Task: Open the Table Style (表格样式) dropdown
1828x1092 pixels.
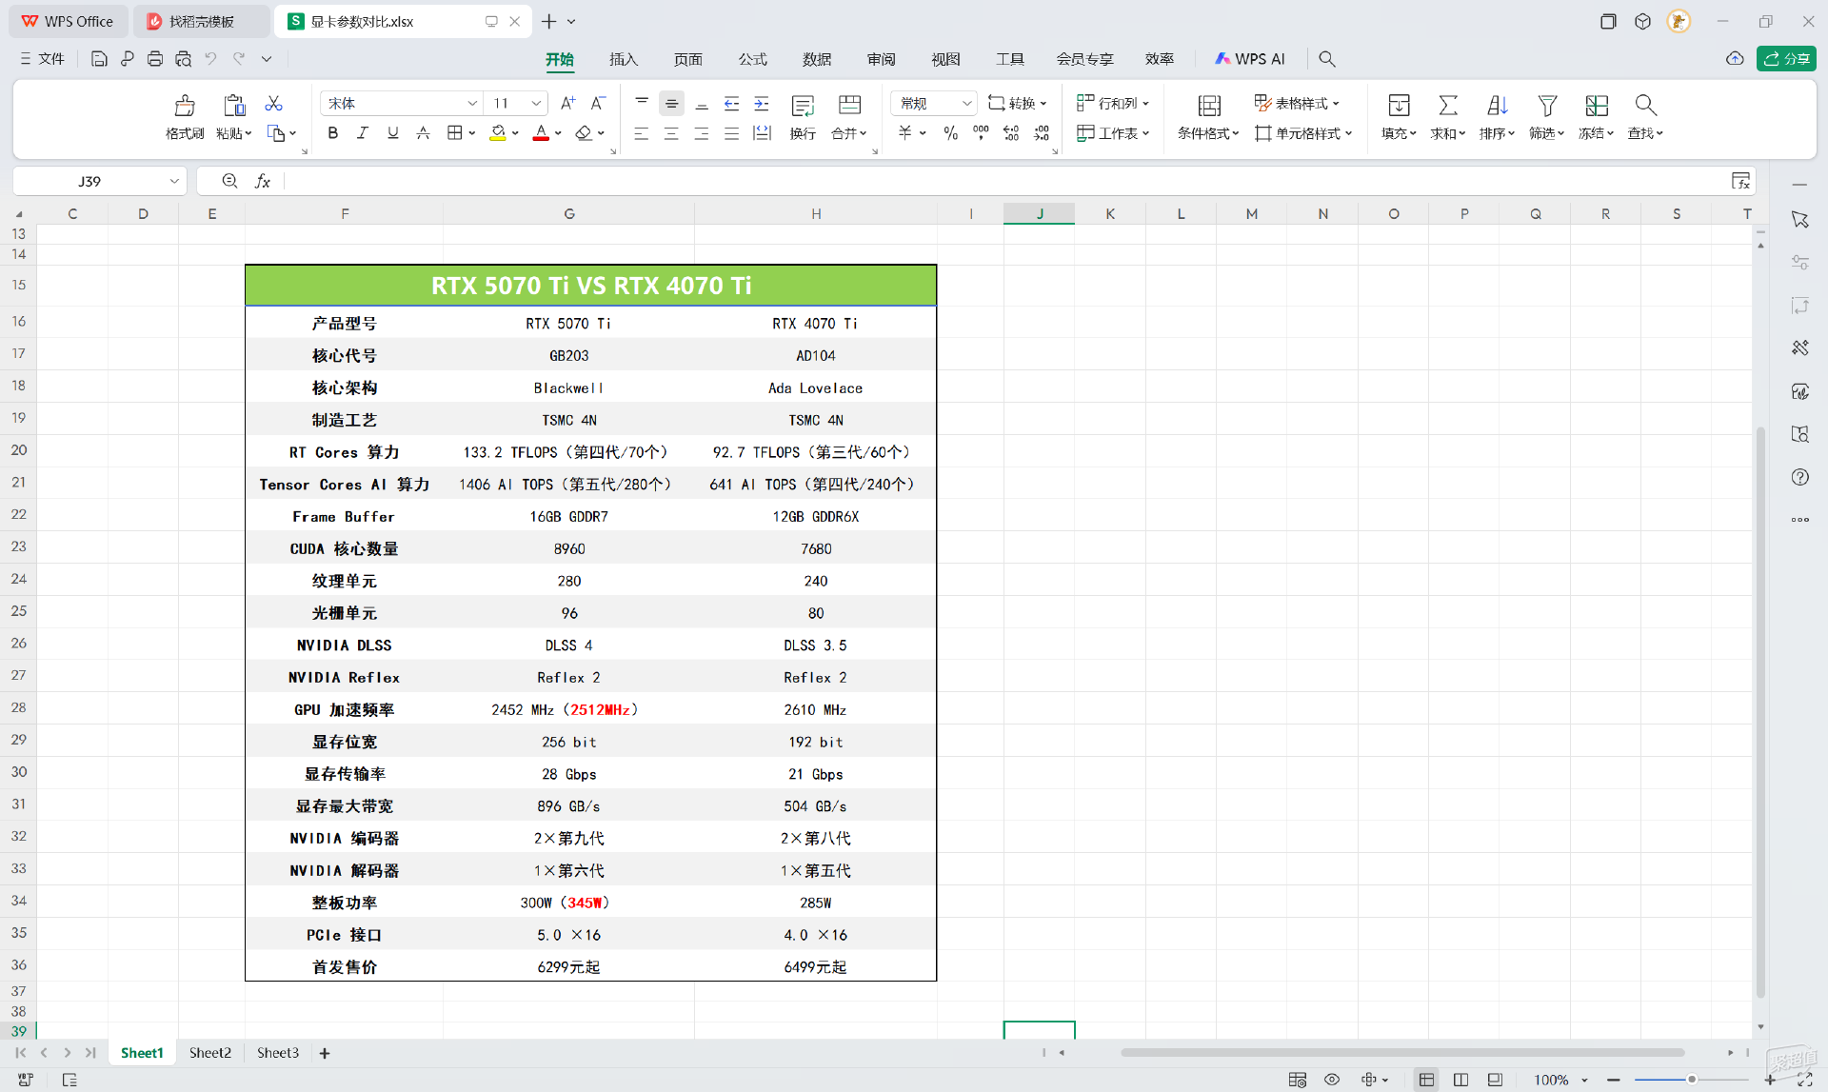Action: pyautogui.click(x=1297, y=103)
